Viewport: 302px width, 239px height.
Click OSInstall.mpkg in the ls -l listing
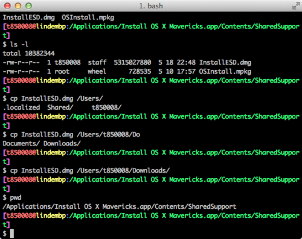click(225, 72)
